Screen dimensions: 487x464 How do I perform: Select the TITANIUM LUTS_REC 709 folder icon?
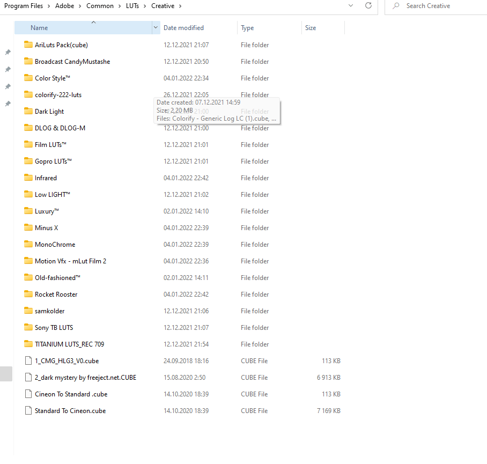pyautogui.click(x=28, y=344)
